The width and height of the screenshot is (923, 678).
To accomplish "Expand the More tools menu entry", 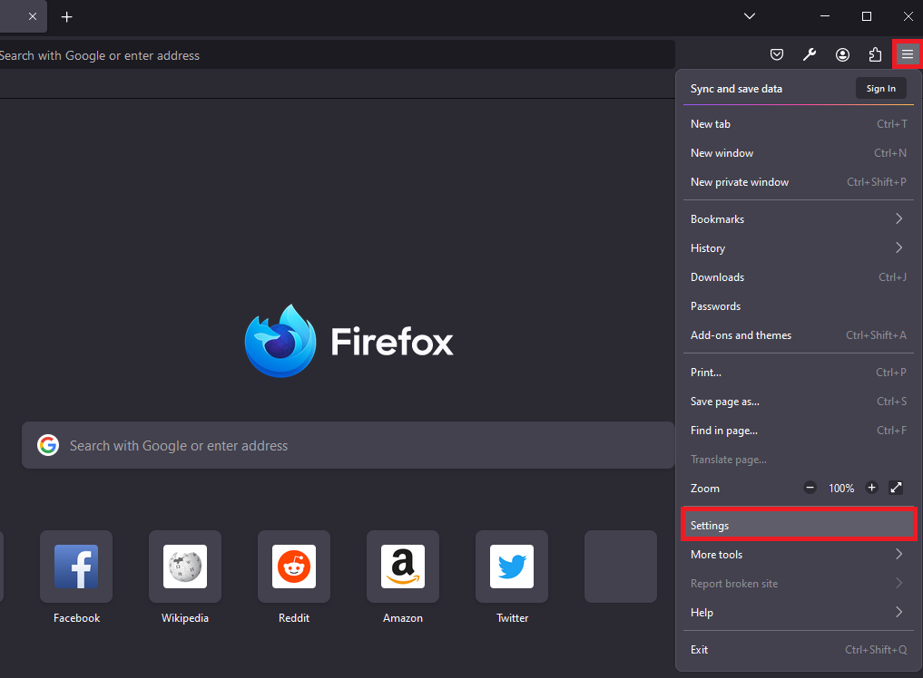I will (799, 554).
